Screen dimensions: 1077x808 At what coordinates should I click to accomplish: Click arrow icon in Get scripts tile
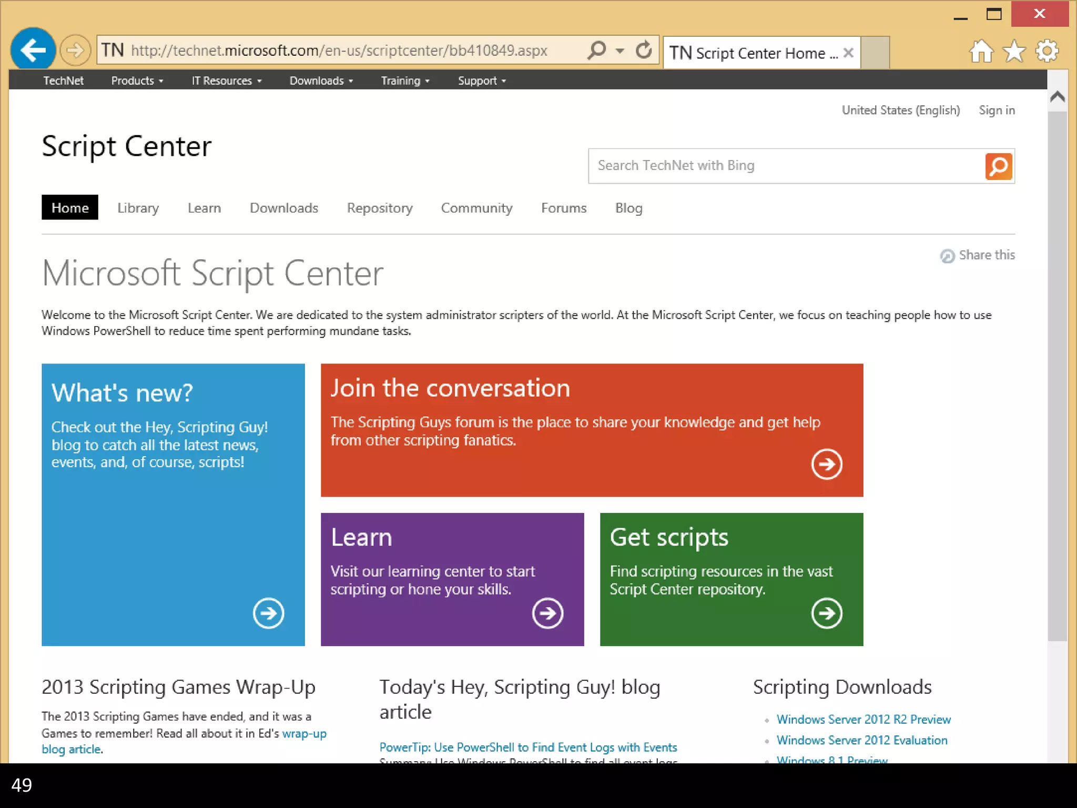coord(826,613)
